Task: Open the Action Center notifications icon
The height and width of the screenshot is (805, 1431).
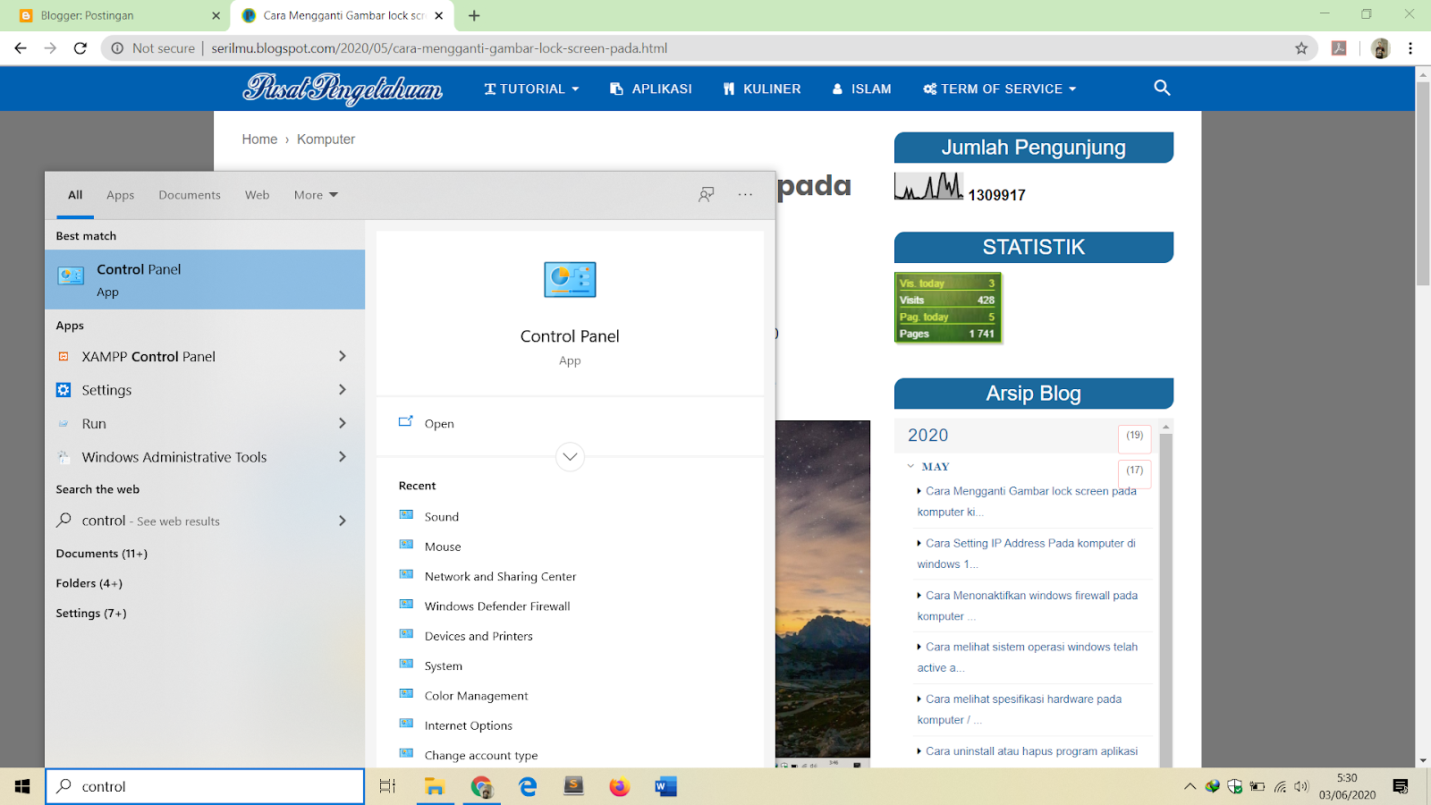Action: 1401,786
